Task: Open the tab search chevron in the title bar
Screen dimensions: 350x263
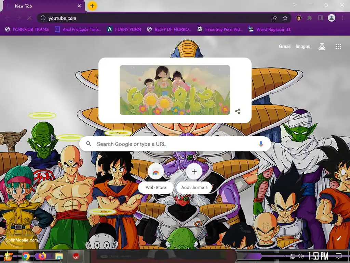Action: [x=295, y=5]
